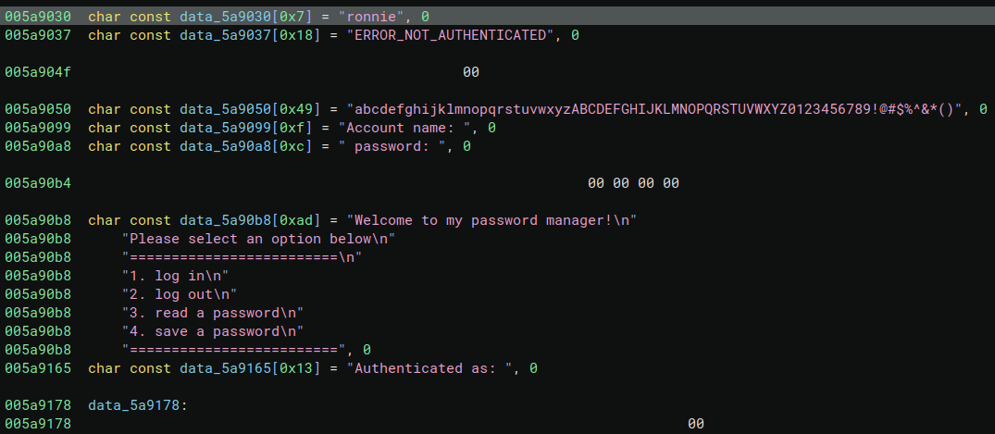The height and width of the screenshot is (434, 995).
Task: Select the "Welcome to my password manager!" line
Action: pos(492,220)
